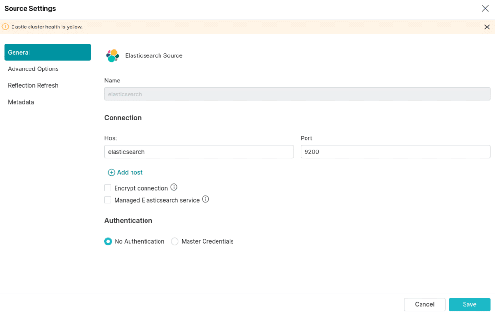Open the Reflection Refresh tab
Image resolution: width=495 pixels, height=314 pixels.
pyautogui.click(x=33, y=86)
